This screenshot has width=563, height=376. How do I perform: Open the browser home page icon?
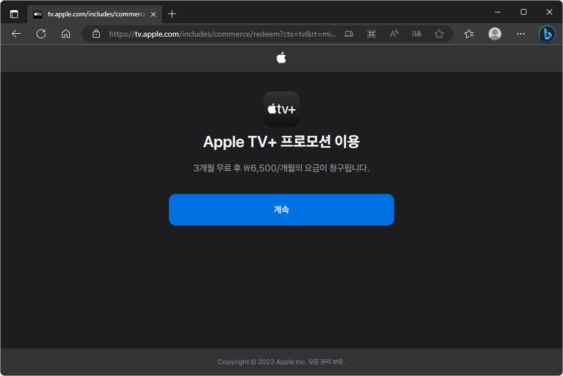pyautogui.click(x=66, y=34)
